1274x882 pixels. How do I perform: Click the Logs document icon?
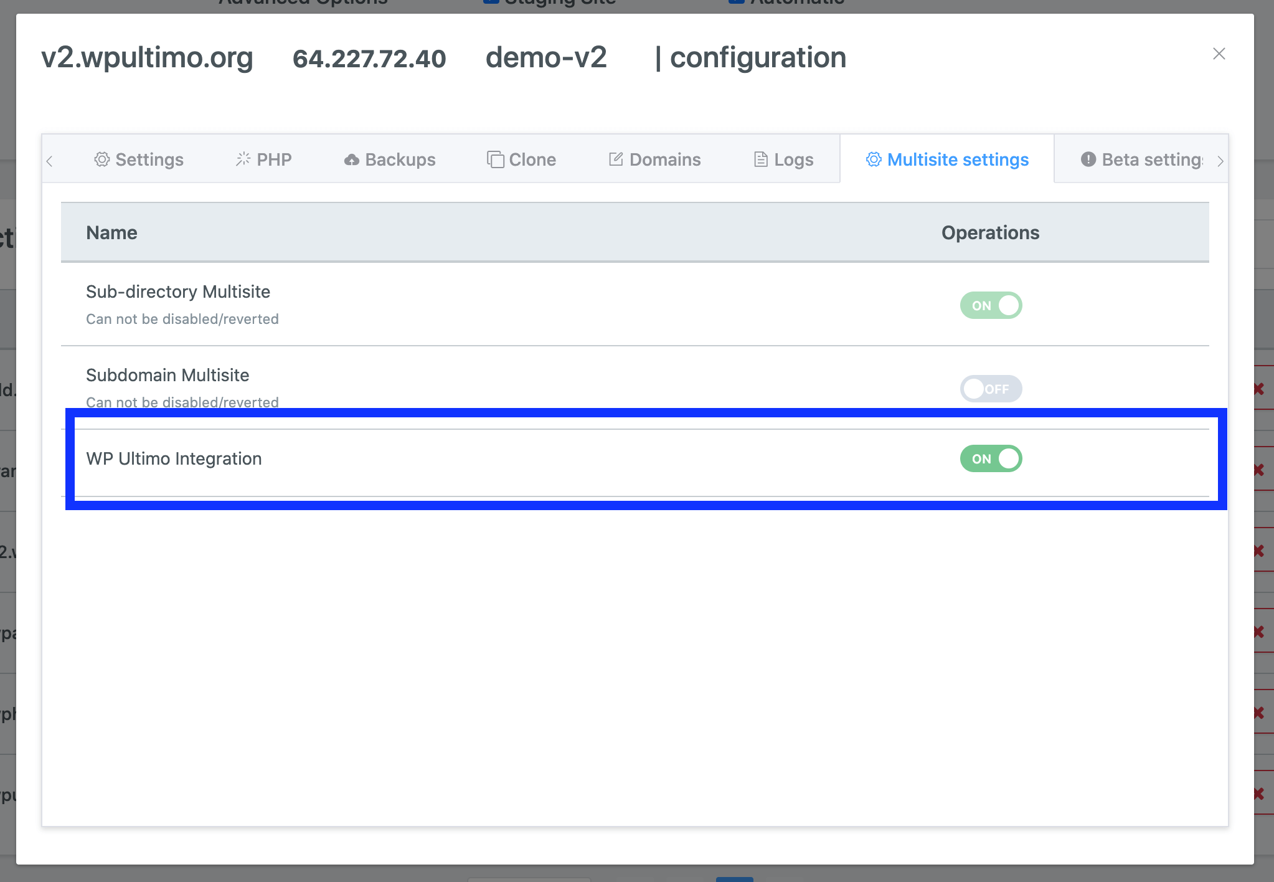(760, 159)
